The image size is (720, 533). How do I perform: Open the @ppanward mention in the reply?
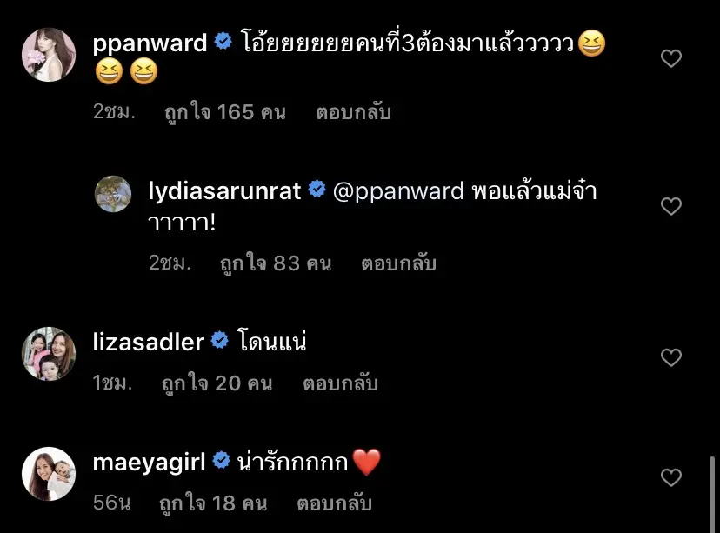398,191
